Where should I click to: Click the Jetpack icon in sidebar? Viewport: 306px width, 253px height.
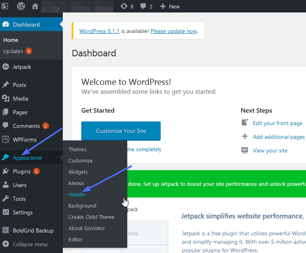click(x=6, y=67)
